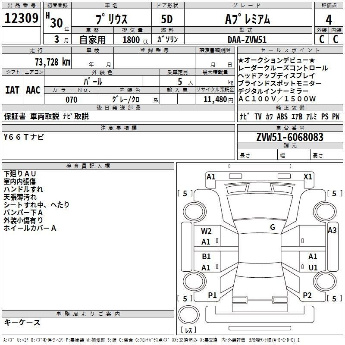Click the exterior color パール
The image size is (345, 345).
93,82
